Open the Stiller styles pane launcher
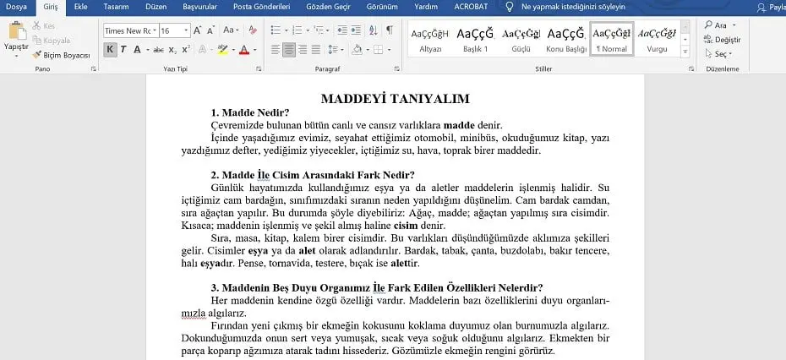Screen dimensions: 786x360 691,68
